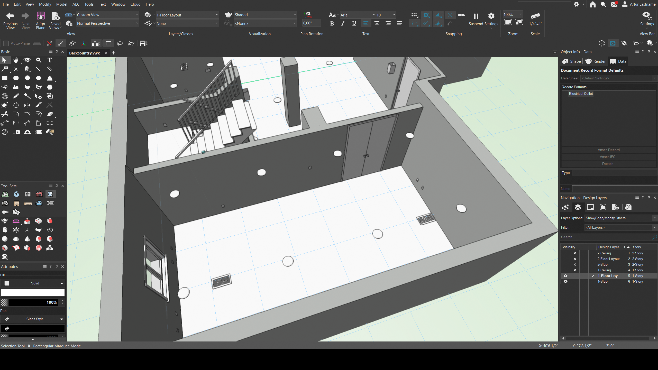Click the Attach Record button
The height and width of the screenshot is (370, 658).
point(608,150)
